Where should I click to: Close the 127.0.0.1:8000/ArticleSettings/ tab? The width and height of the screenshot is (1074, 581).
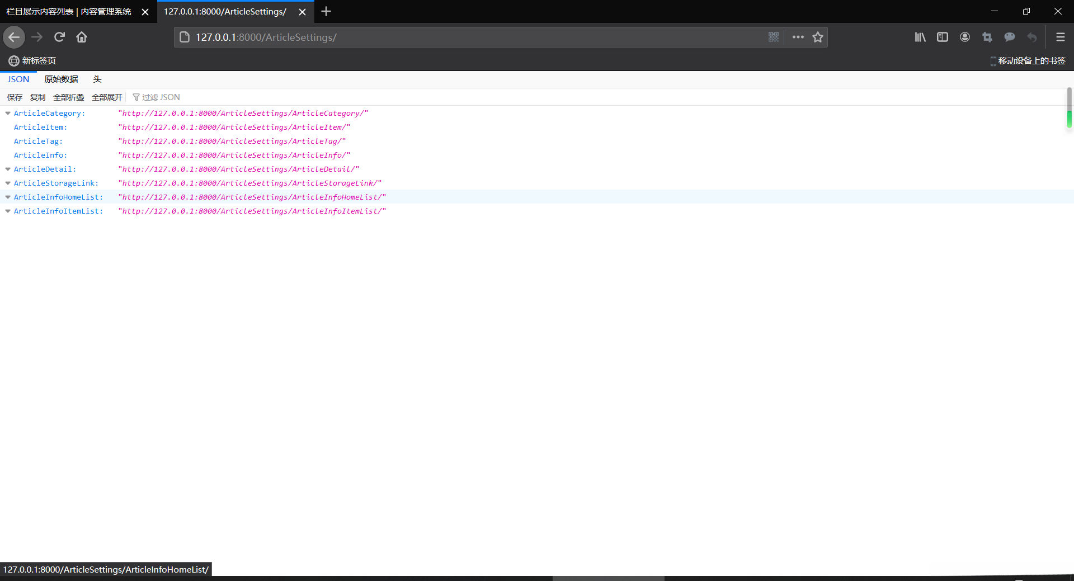pyautogui.click(x=302, y=12)
